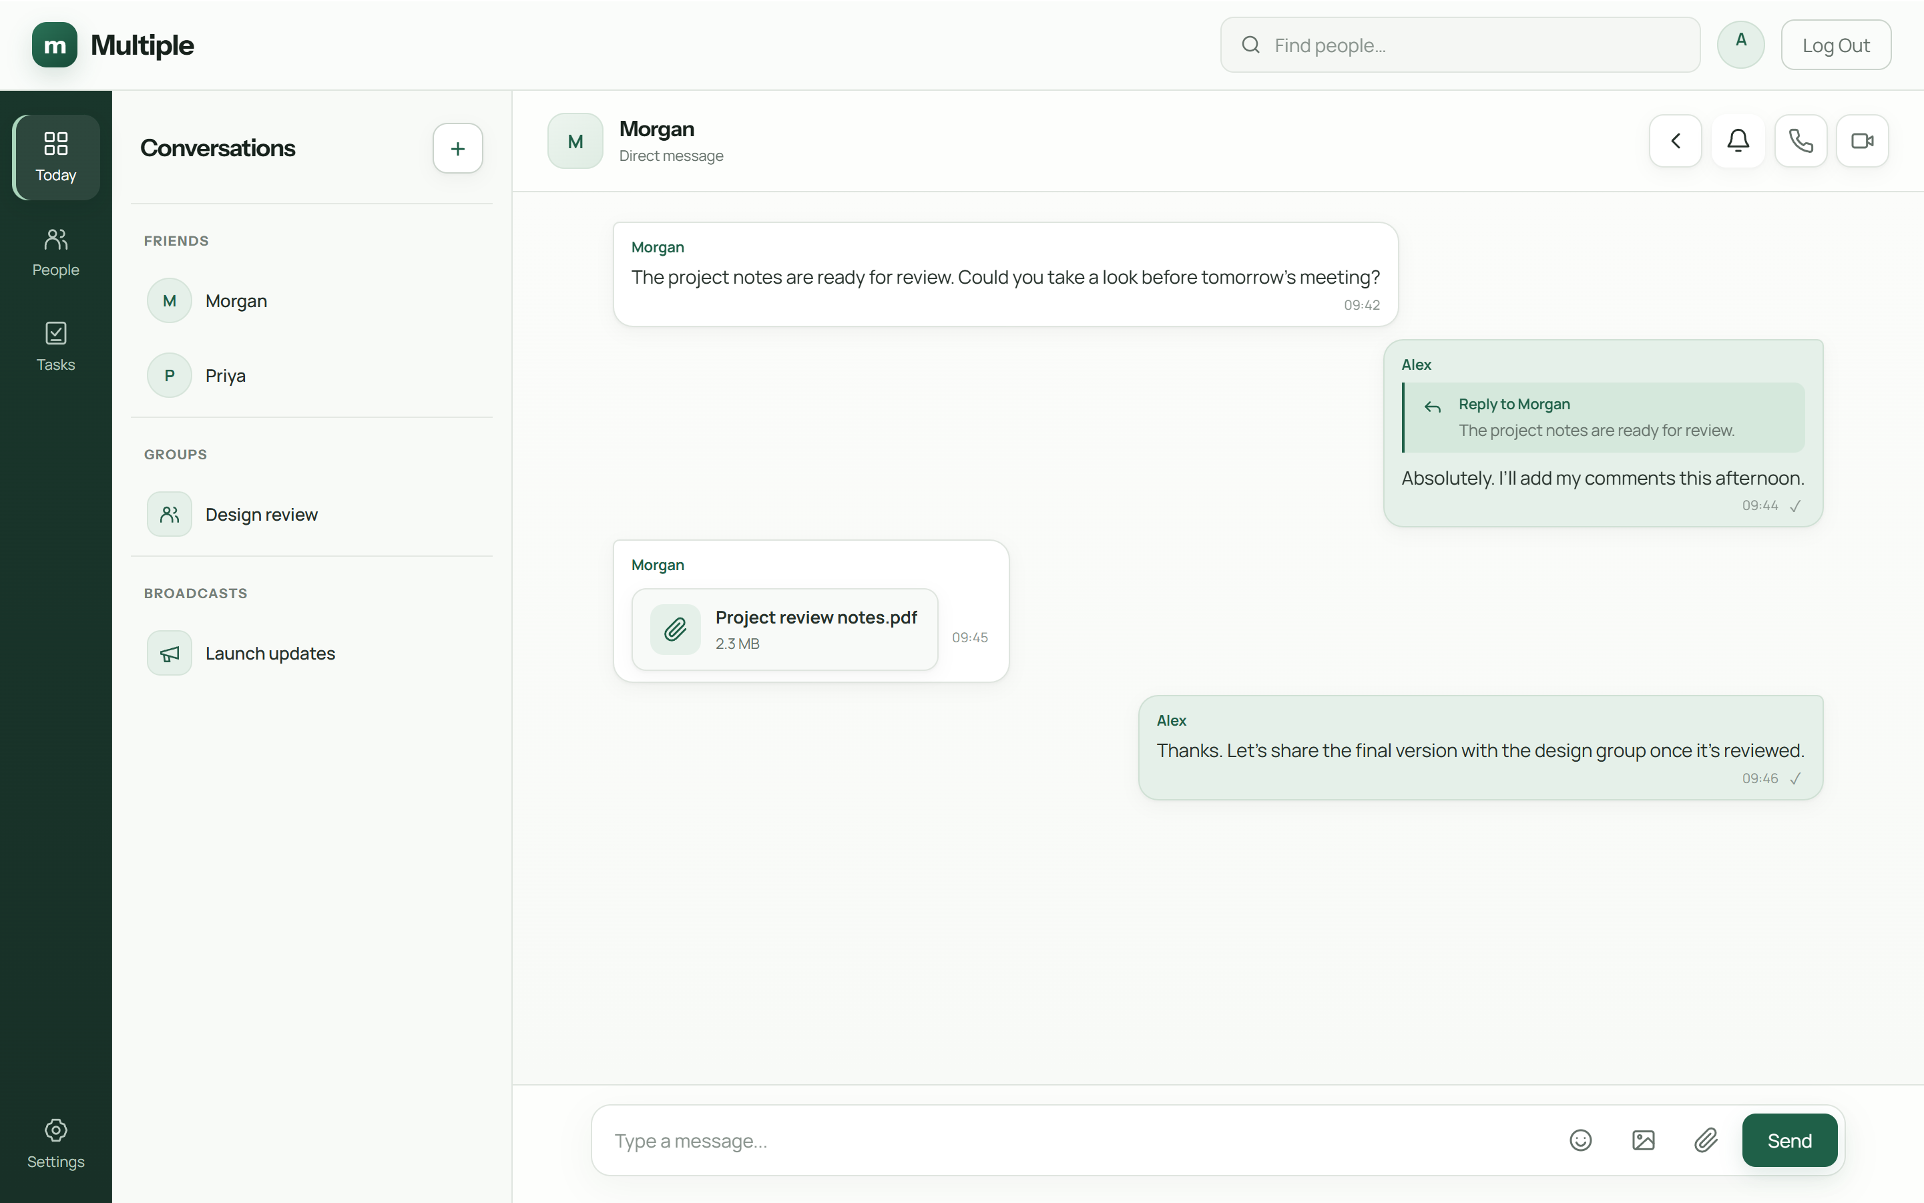Click the 09:45 timestamp beside PDF
The image size is (1924, 1203).
point(969,638)
